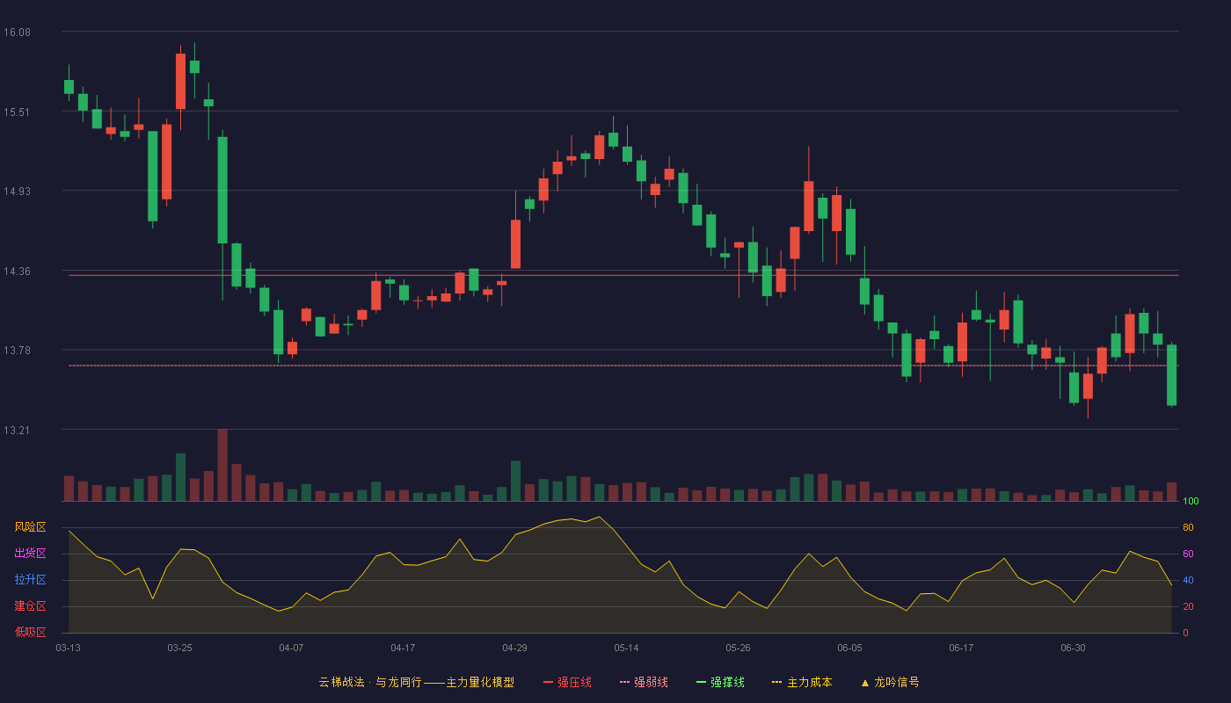The image size is (1231, 703).
Task: Click the title 云梯战法 · 与龙同行——主力量化模型
Action: [x=416, y=682]
